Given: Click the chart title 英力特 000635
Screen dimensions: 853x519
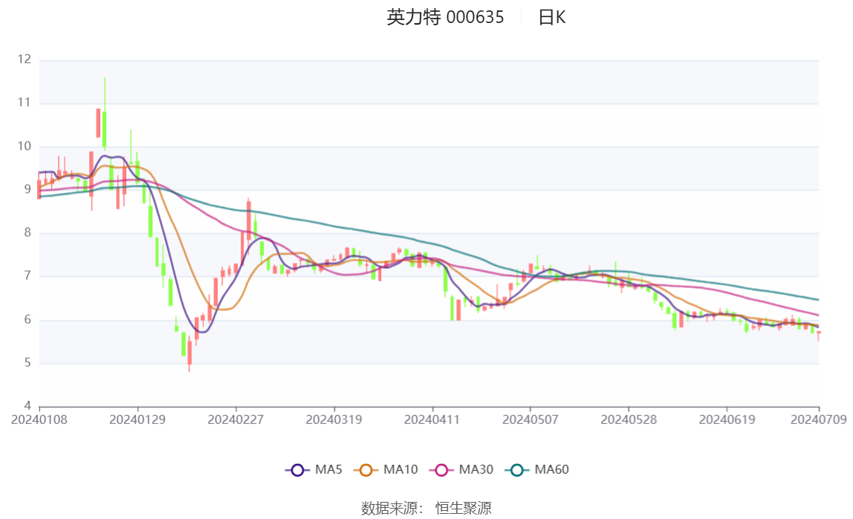Looking at the screenshot, I should pos(445,17).
